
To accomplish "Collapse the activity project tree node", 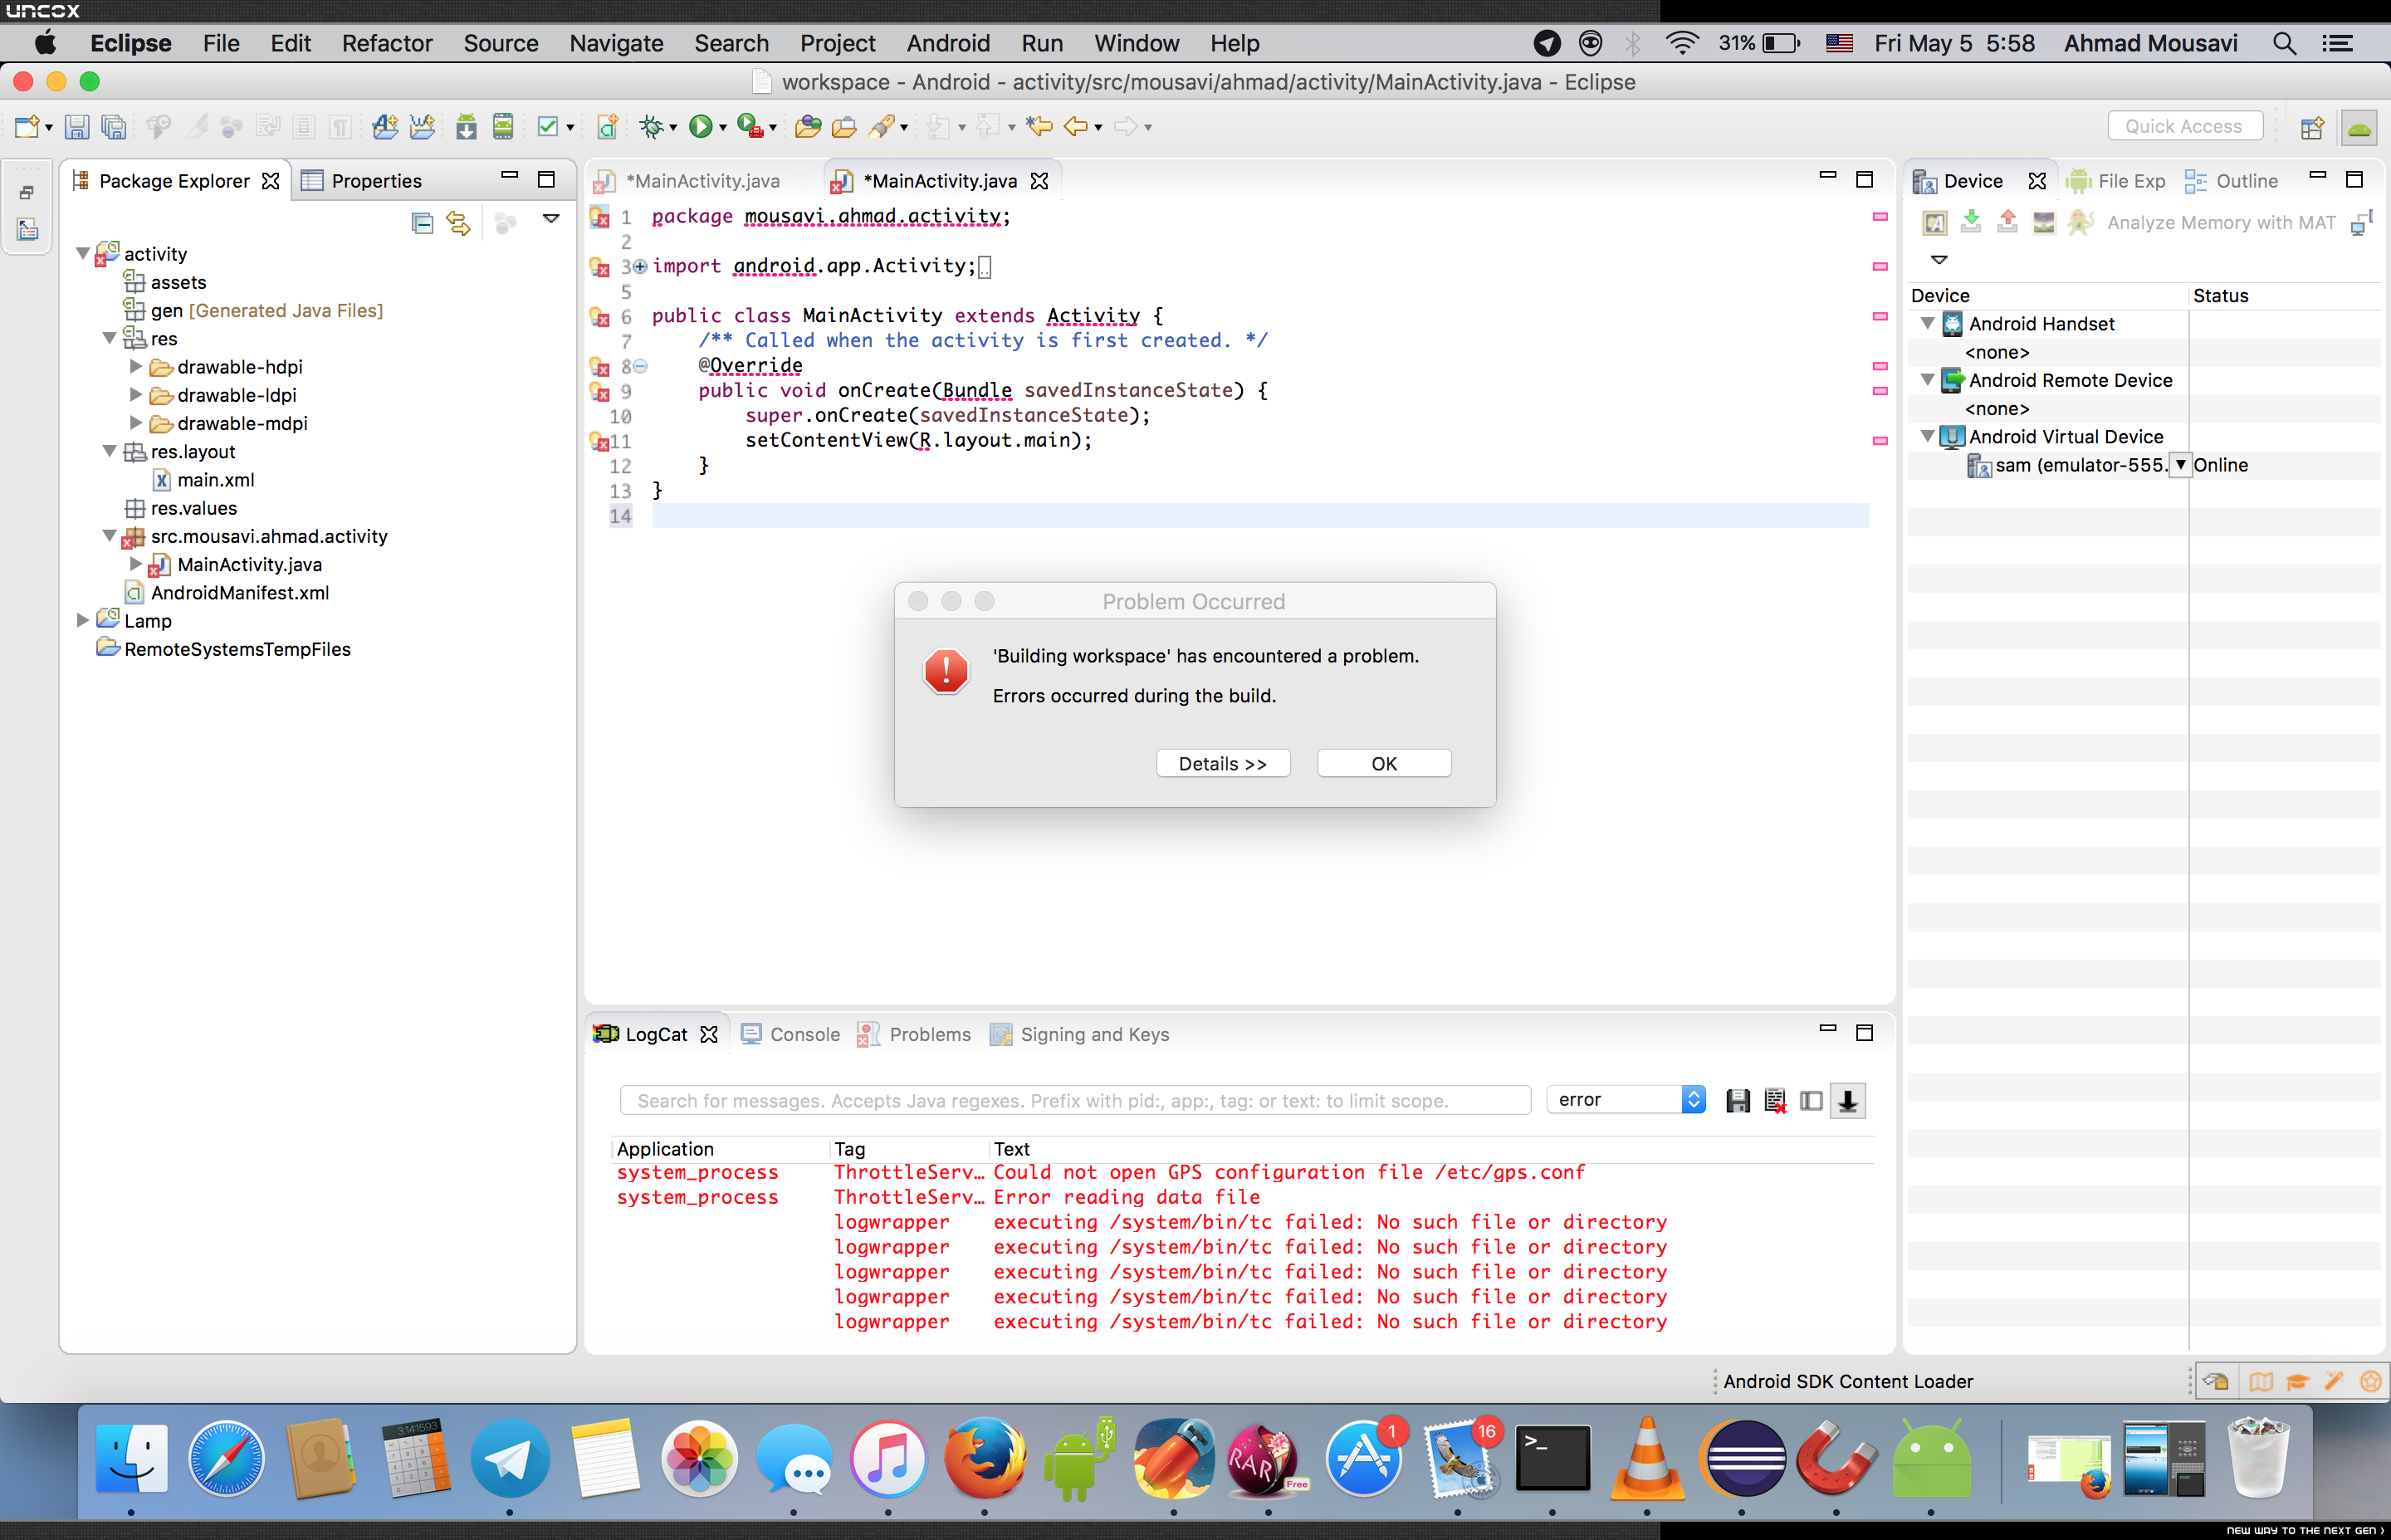I will 83,254.
